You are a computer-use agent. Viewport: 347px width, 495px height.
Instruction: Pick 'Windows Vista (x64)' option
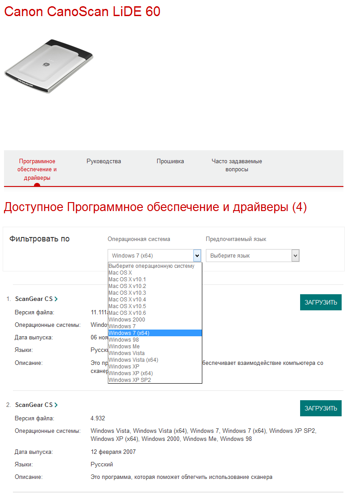155,360
